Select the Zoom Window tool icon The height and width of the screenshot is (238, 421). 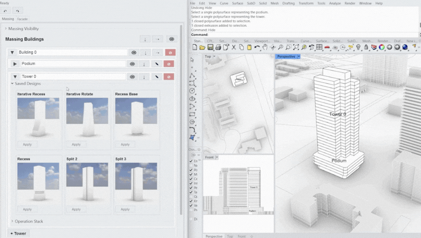coord(288,47)
